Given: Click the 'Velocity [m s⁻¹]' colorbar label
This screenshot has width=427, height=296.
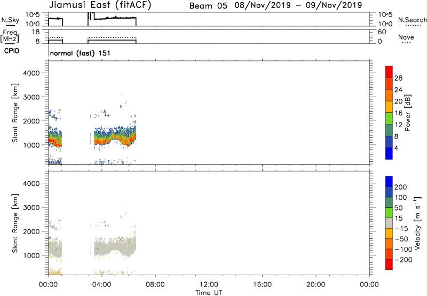Looking at the screenshot, I should pos(417,223).
